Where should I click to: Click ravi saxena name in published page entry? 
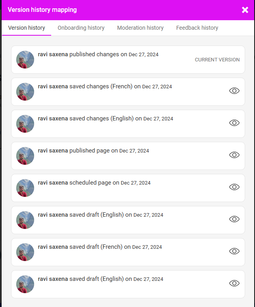pyautogui.click(x=53, y=151)
